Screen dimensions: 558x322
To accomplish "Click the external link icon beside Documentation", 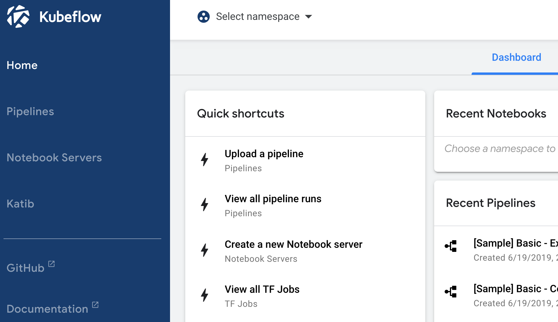I will click(x=96, y=305).
